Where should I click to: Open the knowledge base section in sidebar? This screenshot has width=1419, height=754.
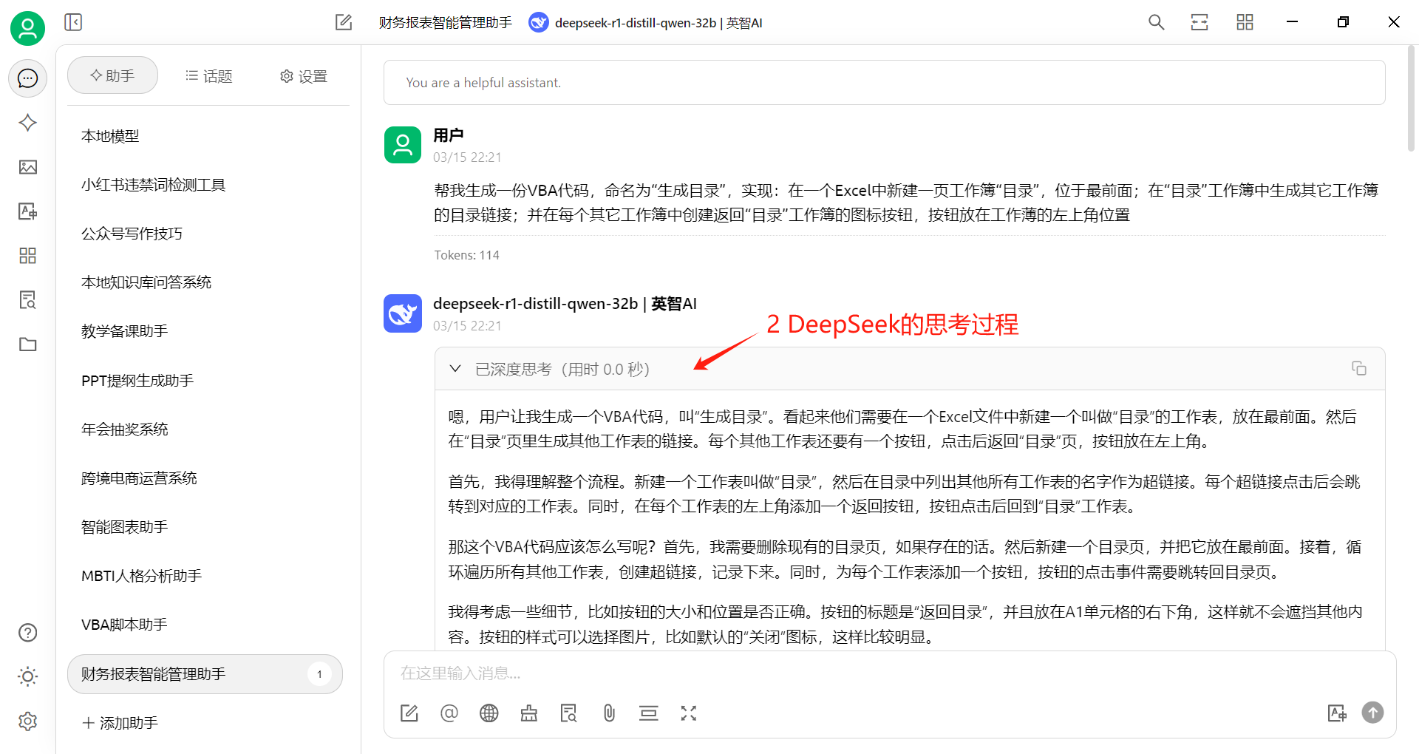(x=27, y=300)
